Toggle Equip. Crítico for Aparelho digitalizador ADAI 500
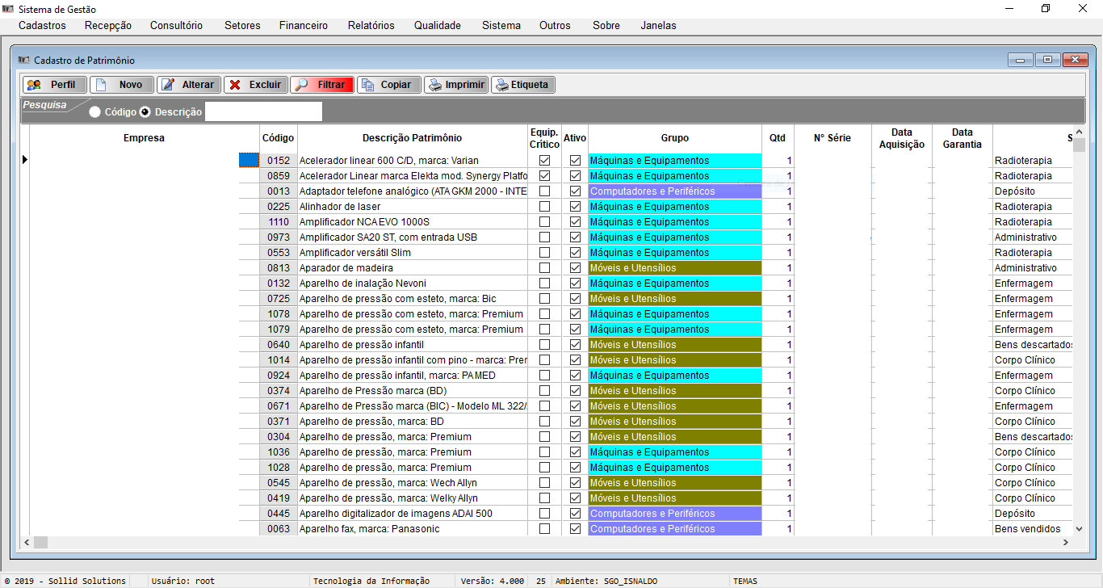1103x588 pixels. [x=544, y=514]
